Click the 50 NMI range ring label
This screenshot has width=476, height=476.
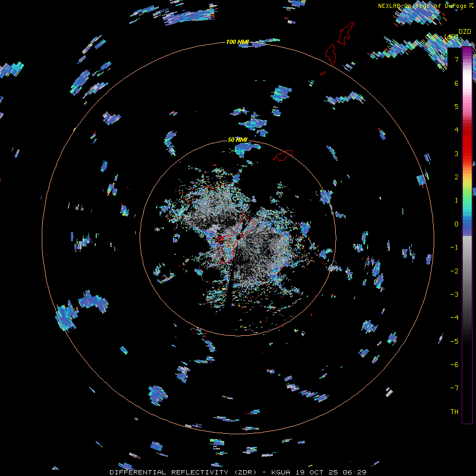237,140
